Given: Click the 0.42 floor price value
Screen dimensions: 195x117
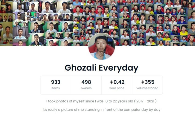Looking at the screenshot, I should coord(119,82).
